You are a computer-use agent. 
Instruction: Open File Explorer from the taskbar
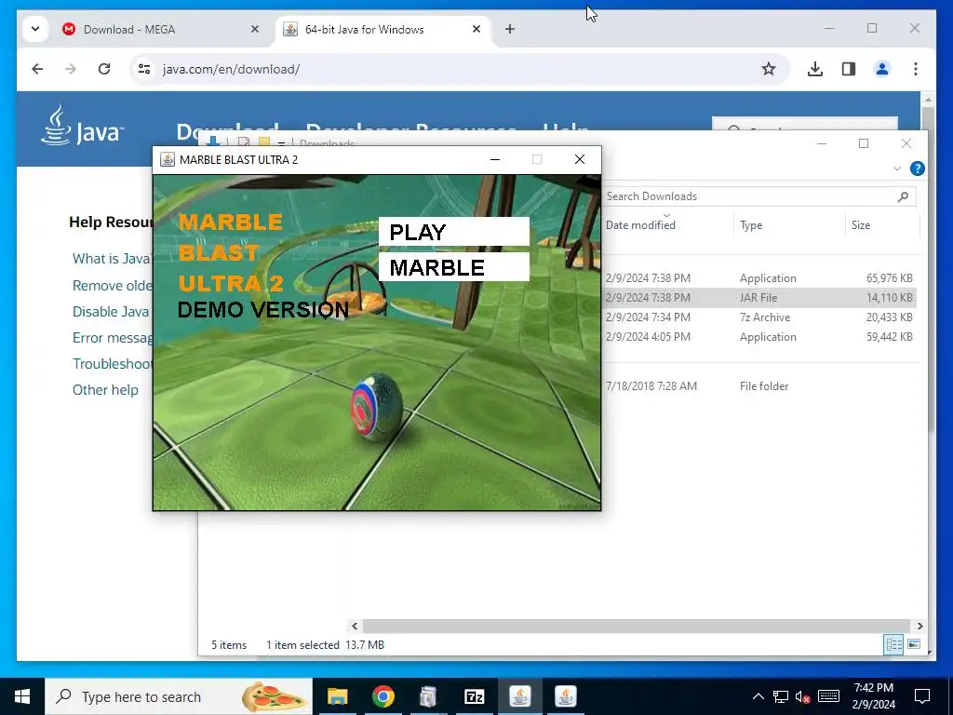tap(337, 696)
